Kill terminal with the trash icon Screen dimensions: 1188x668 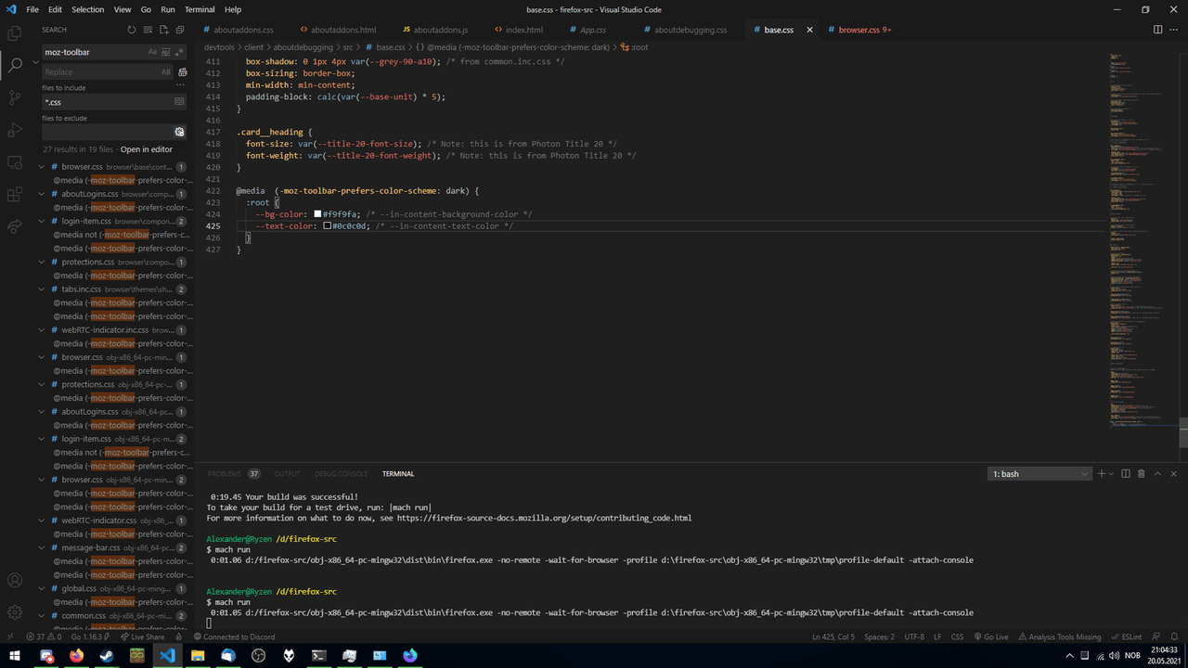click(x=1142, y=474)
